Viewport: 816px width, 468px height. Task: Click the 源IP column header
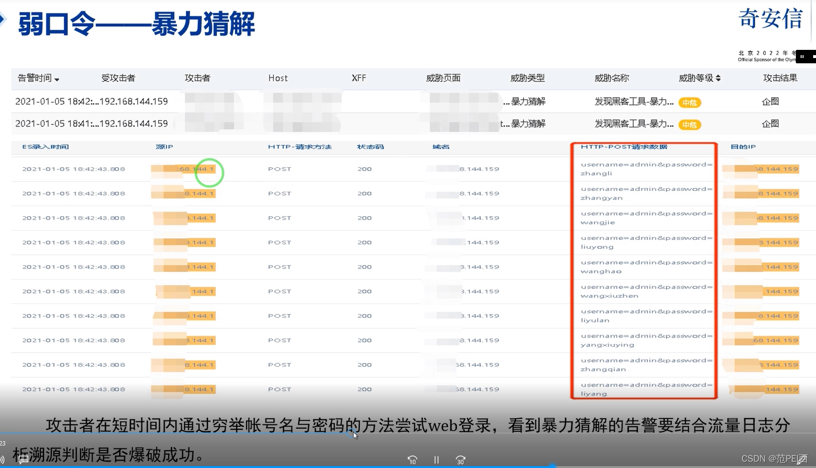click(x=164, y=147)
